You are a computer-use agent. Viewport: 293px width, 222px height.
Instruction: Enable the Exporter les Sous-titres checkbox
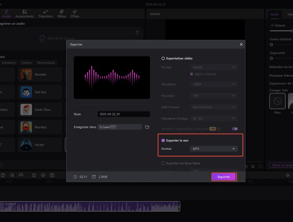coord(163,163)
